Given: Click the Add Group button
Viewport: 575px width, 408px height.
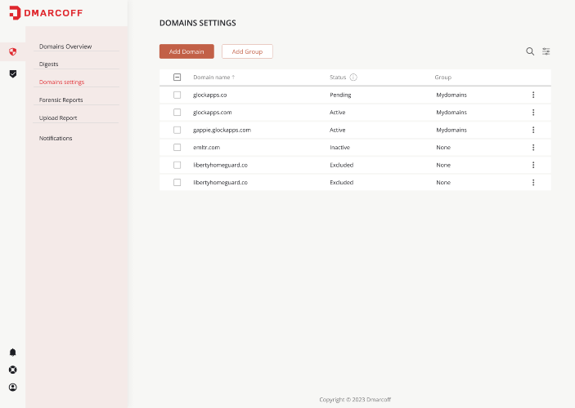Looking at the screenshot, I should (x=247, y=51).
